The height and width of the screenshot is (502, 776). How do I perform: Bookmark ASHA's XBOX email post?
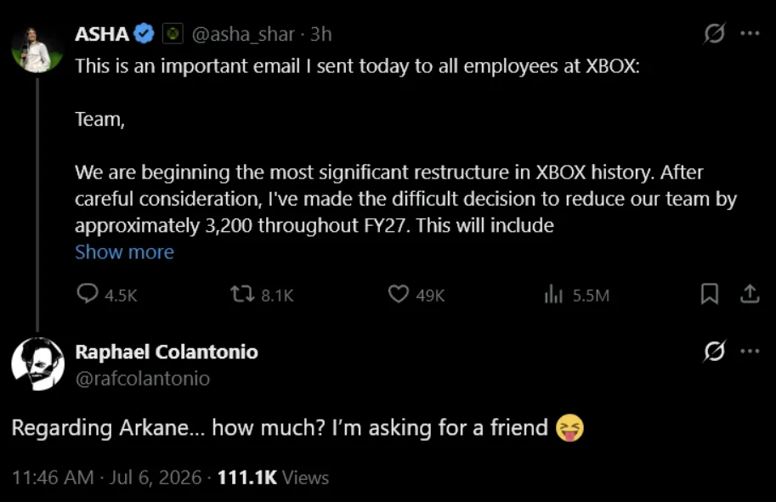pyautogui.click(x=710, y=294)
